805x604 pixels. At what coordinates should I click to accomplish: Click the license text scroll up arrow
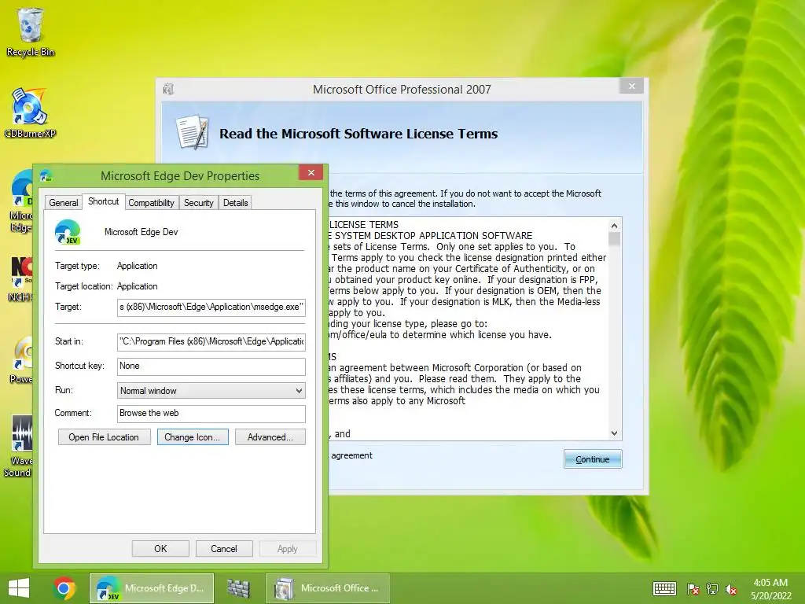click(x=614, y=225)
